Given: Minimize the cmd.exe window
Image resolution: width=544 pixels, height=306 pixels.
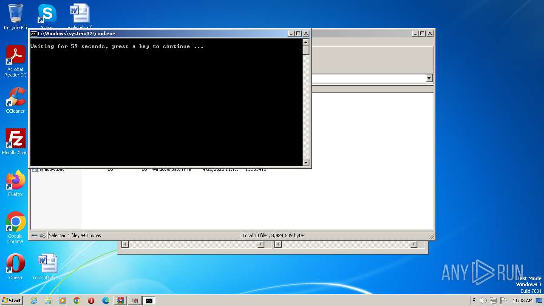Looking at the screenshot, I should tap(291, 34).
